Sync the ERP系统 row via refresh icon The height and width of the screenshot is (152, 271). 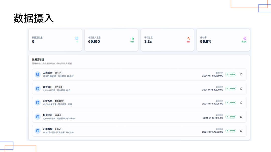(241, 103)
